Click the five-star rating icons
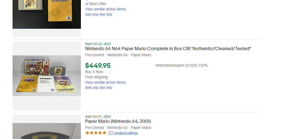Image resolution: width=294 pixels, height=139 pixels. 96,133
